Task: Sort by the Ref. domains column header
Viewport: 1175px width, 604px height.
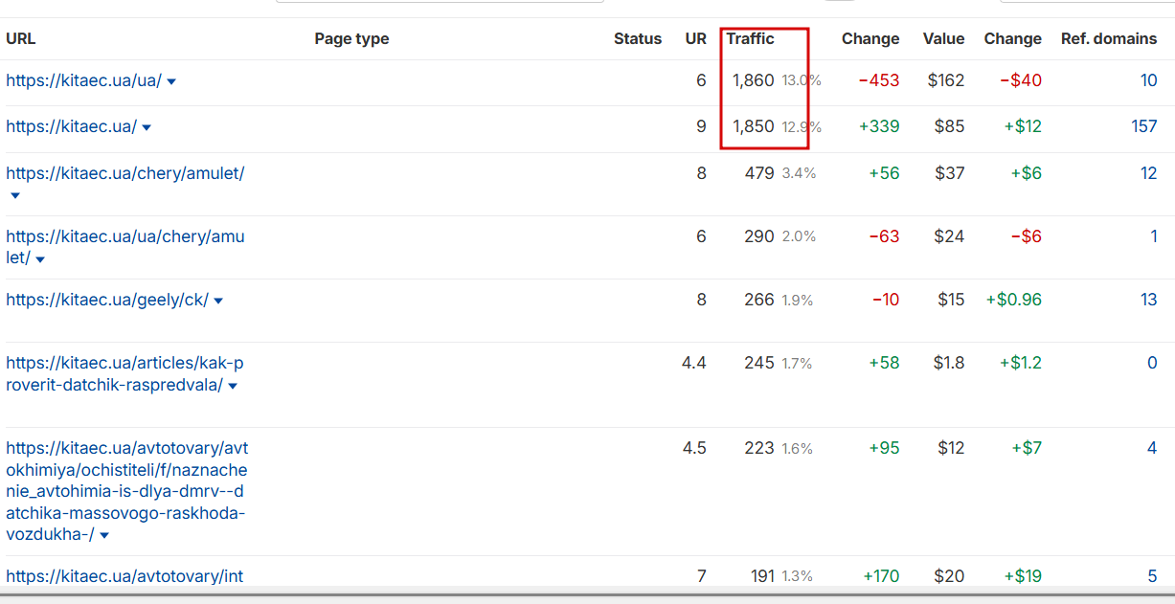Action: [1109, 39]
